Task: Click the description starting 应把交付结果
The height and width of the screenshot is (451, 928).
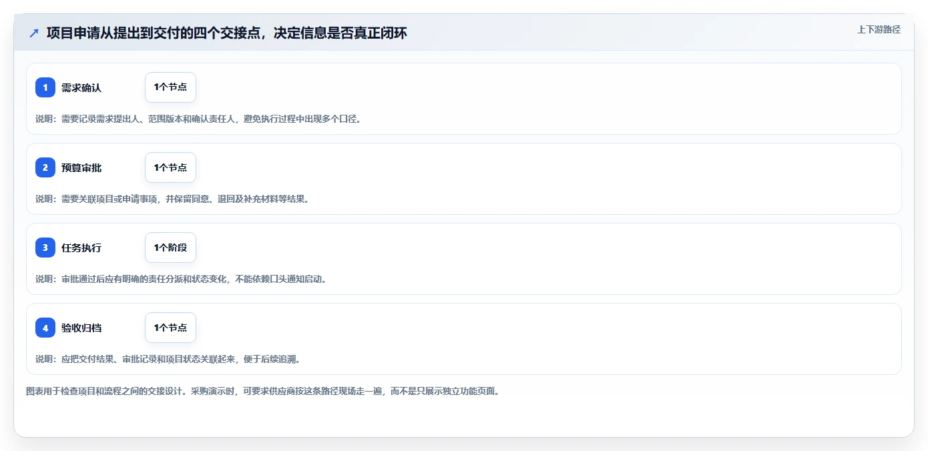Action: point(168,359)
